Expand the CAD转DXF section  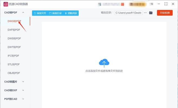click(x=23, y=90)
